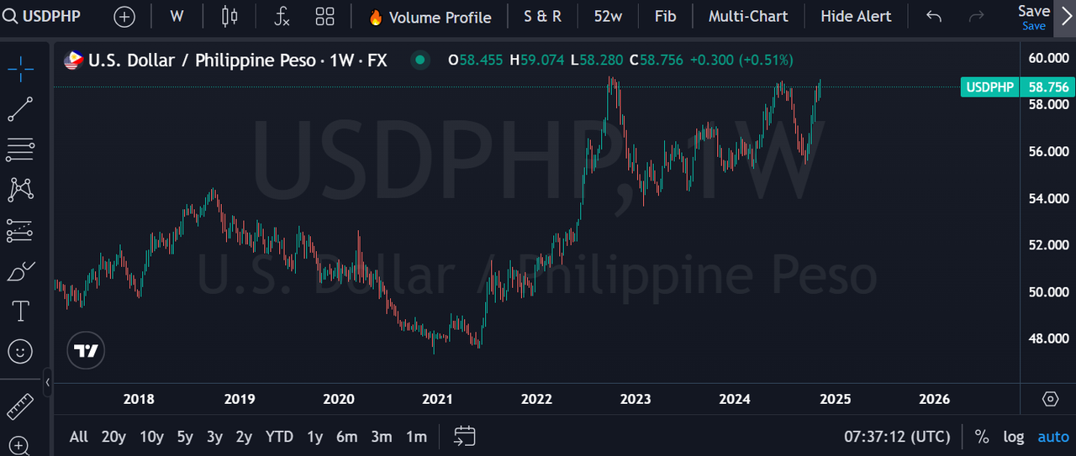Open Multi-Chart layout

[748, 17]
